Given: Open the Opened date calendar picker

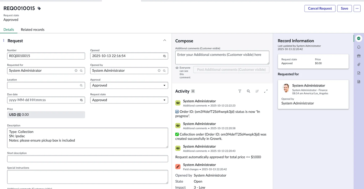Looking at the screenshot, I should point(164,56).
